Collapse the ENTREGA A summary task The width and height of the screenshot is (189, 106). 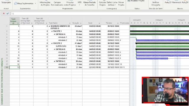pos(54,34)
